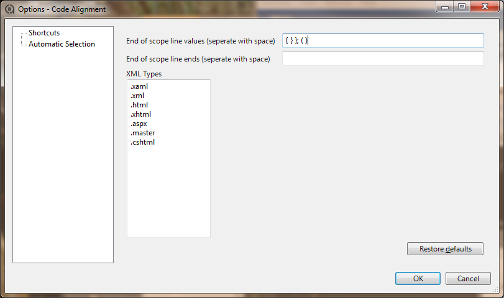
Task: Click the Restore defaults button
Action: [x=445, y=249]
